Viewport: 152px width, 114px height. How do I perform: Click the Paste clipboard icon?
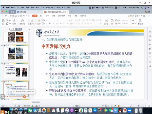(3, 21)
